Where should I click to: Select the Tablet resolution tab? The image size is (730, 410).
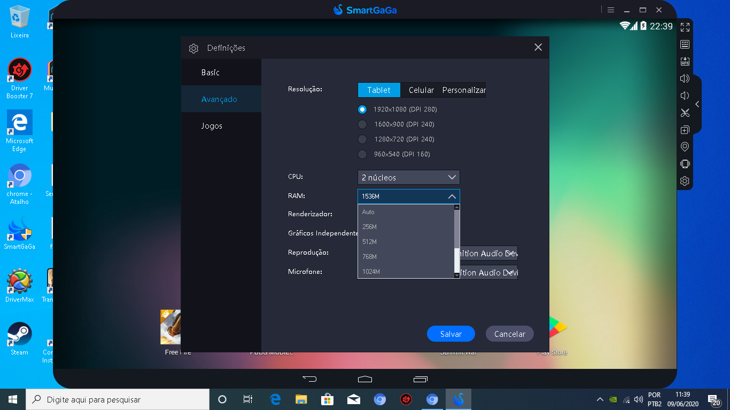379,90
